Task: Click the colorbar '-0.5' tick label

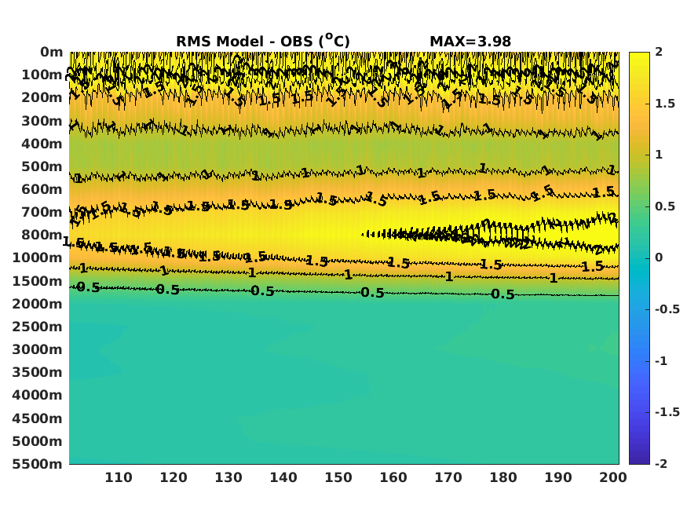Action: [667, 309]
